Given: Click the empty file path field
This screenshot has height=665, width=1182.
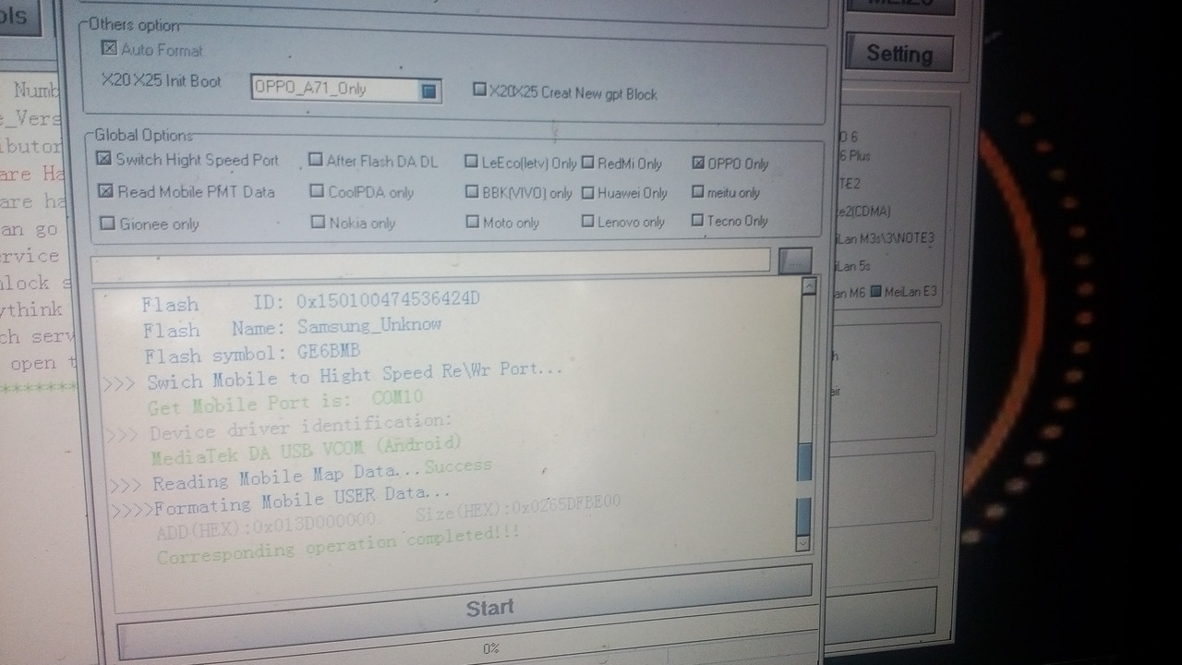Looking at the screenshot, I should point(430,265).
